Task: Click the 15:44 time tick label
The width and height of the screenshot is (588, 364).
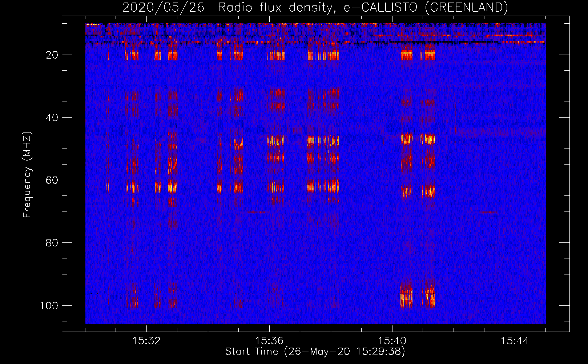Action: [x=515, y=341]
